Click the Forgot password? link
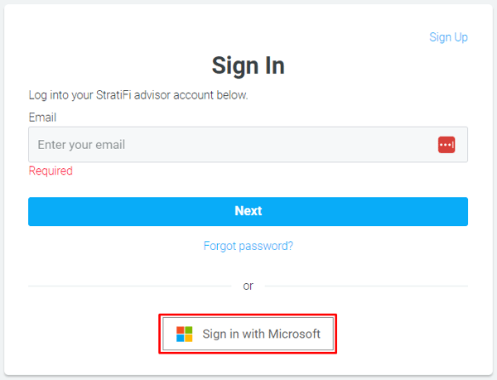 coord(248,246)
